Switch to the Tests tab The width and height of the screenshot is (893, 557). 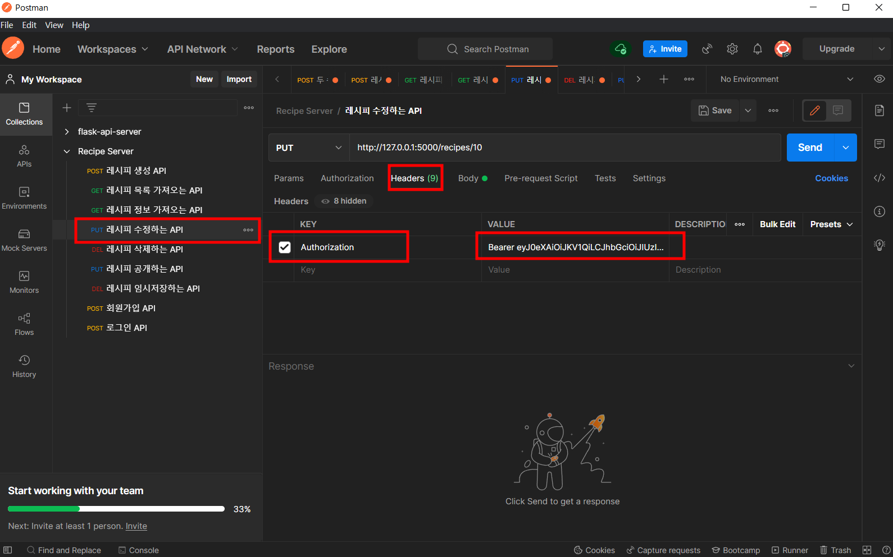coord(605,178)
